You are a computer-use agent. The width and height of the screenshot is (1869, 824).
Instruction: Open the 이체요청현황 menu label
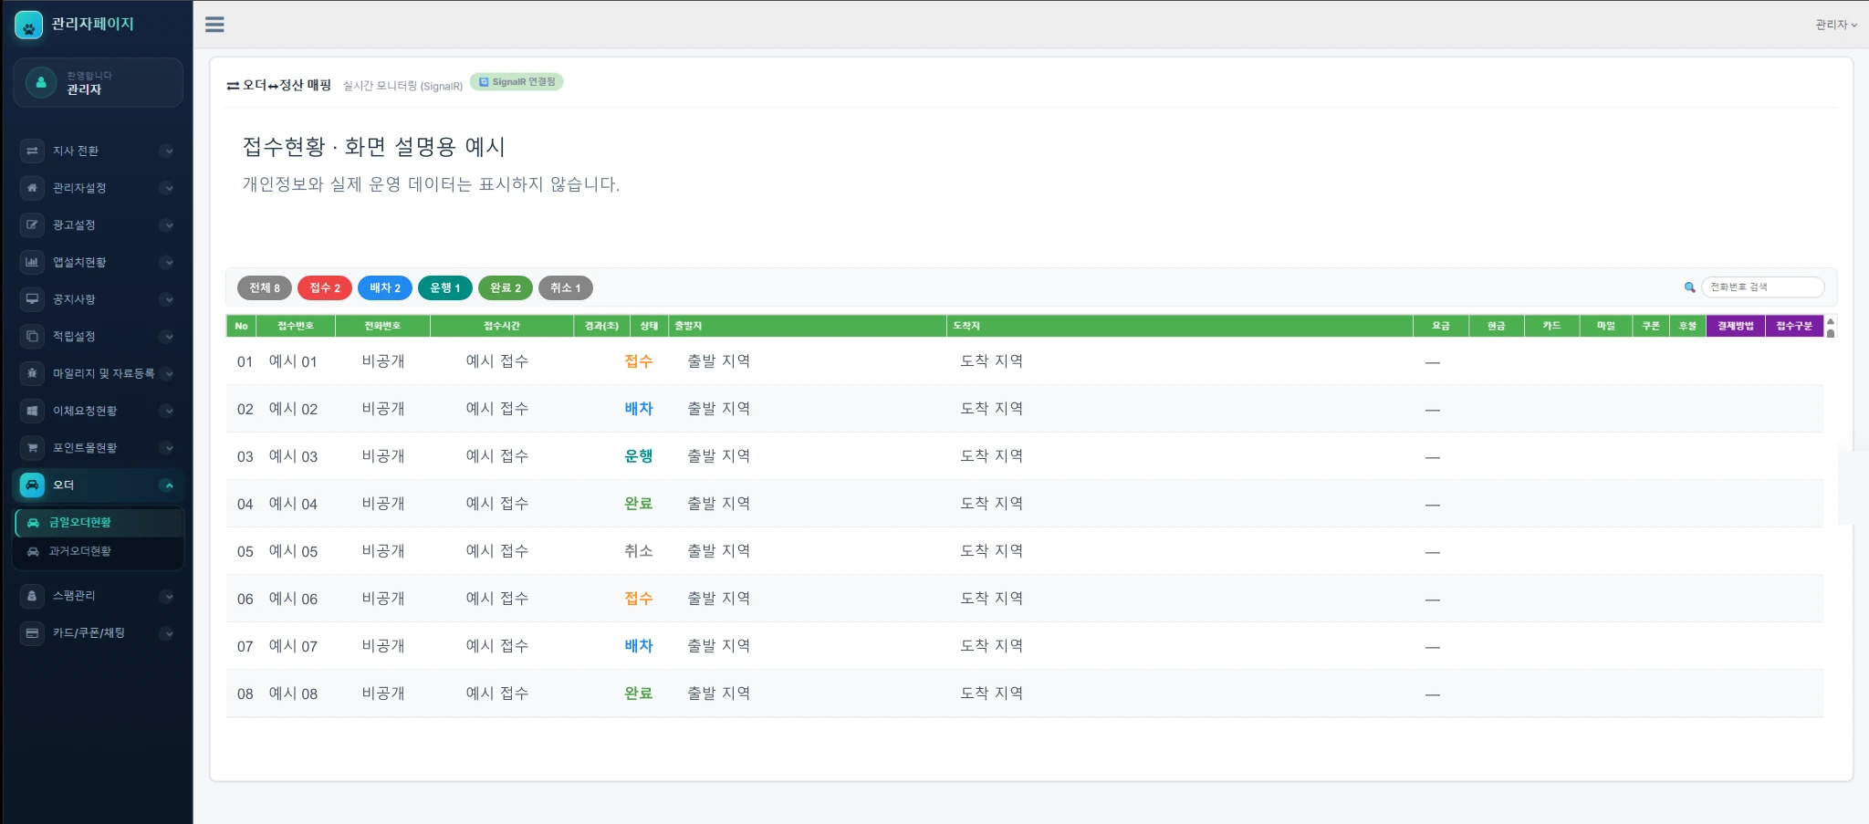click(85, 411)
